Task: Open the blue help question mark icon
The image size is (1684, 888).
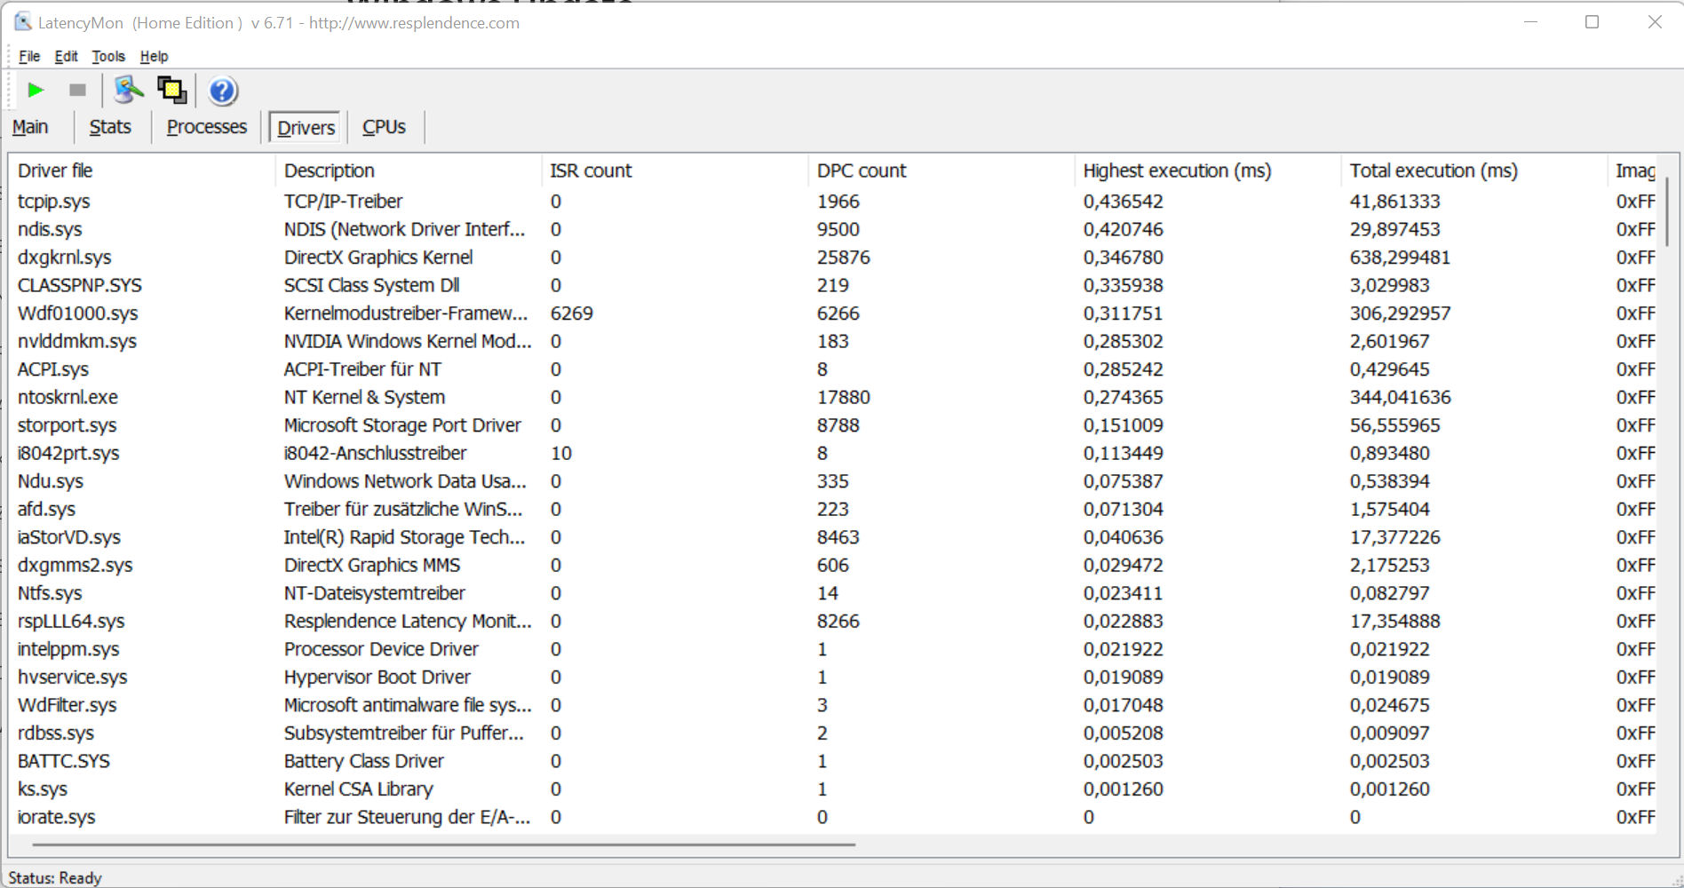Action: click(x=223, y=91)
